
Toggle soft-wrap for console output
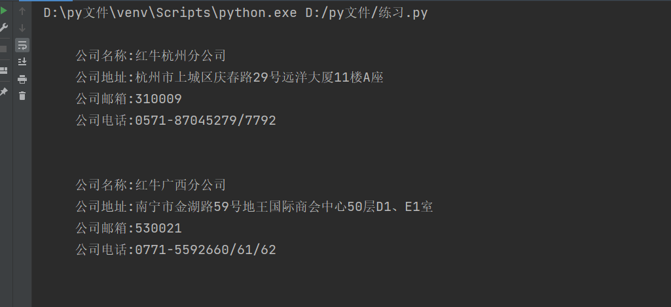pyautogui.click(x=22, y=45)
